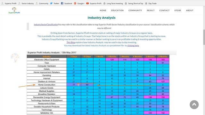This screenshot has height=115, width=205.
Task: Click the Industry Analysis page heading
Action: click(102, 18)
